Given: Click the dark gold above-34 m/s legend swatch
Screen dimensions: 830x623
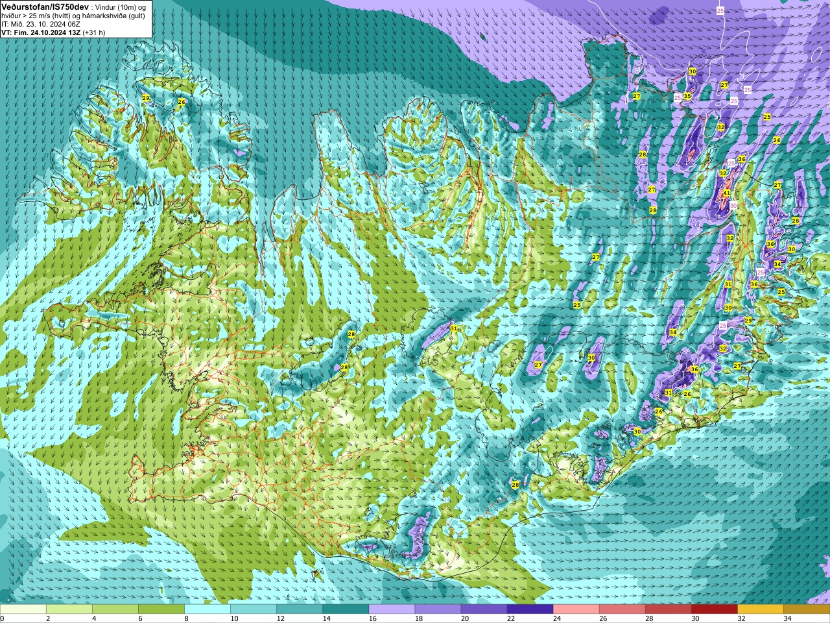Looking at the screenshot, I should point(806,609).
